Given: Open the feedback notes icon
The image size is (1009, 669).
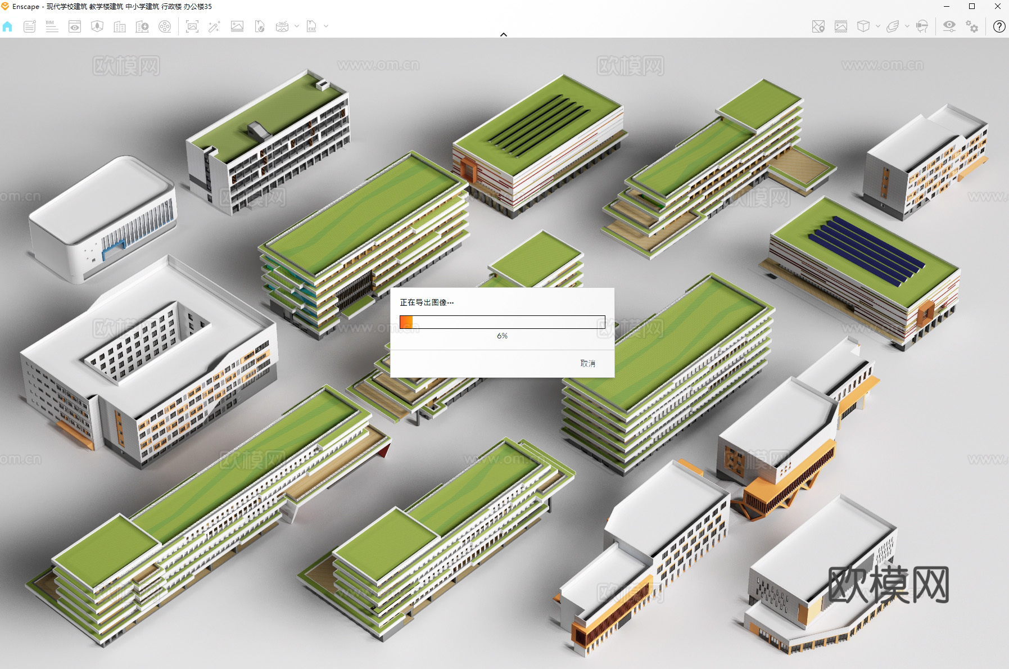Looking at the screenshot, I should (29, 26).
